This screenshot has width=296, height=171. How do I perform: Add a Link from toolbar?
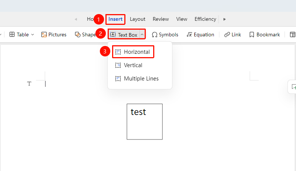[x=232, y=34]
